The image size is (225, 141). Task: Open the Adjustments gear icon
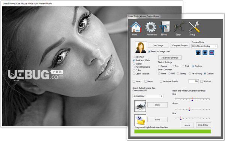[151, 27]
